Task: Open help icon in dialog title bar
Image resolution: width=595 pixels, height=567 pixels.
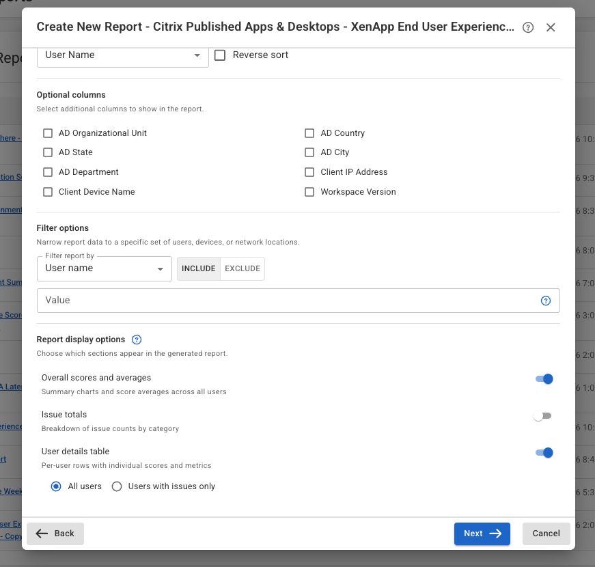Action: 528,27
